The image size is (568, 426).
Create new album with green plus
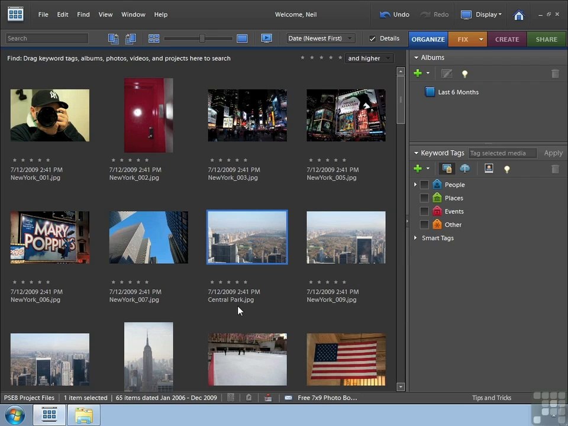pos(418,73)
